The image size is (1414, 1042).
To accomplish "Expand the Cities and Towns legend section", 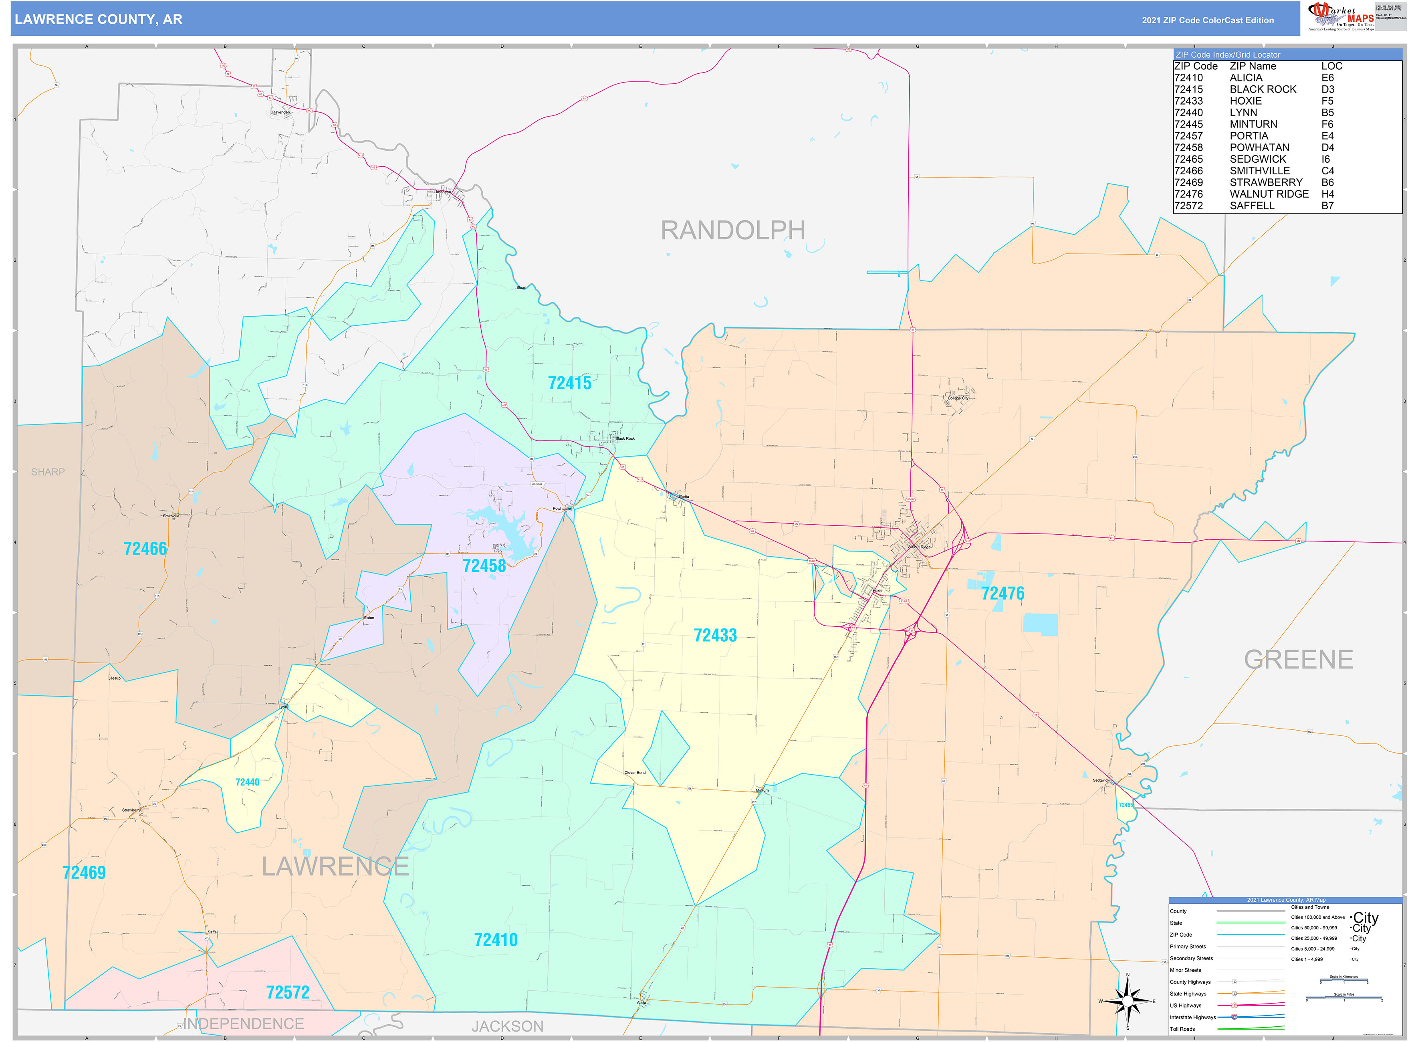I will point(1310,907).
